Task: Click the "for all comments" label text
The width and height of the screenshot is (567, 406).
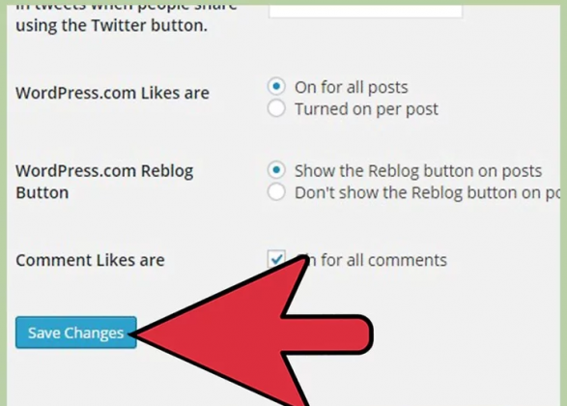Action: [x=383, y=260]
